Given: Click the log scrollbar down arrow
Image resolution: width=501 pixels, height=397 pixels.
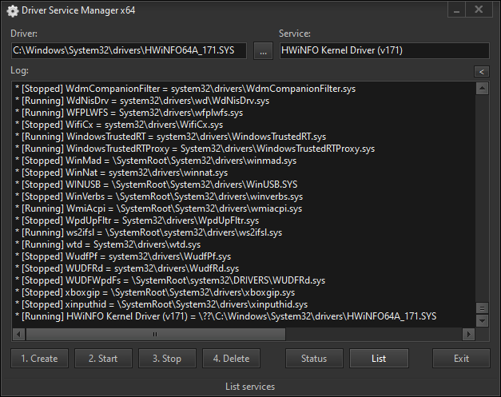Looking at the screenshot, I should (x=482, y=320).
